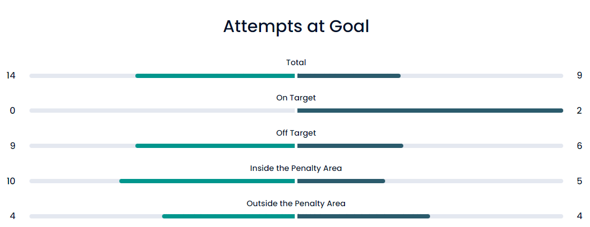This screenshot has height=227, width=590.
Task: Select Outside the Penalty Area label
Action: [296, 203]
